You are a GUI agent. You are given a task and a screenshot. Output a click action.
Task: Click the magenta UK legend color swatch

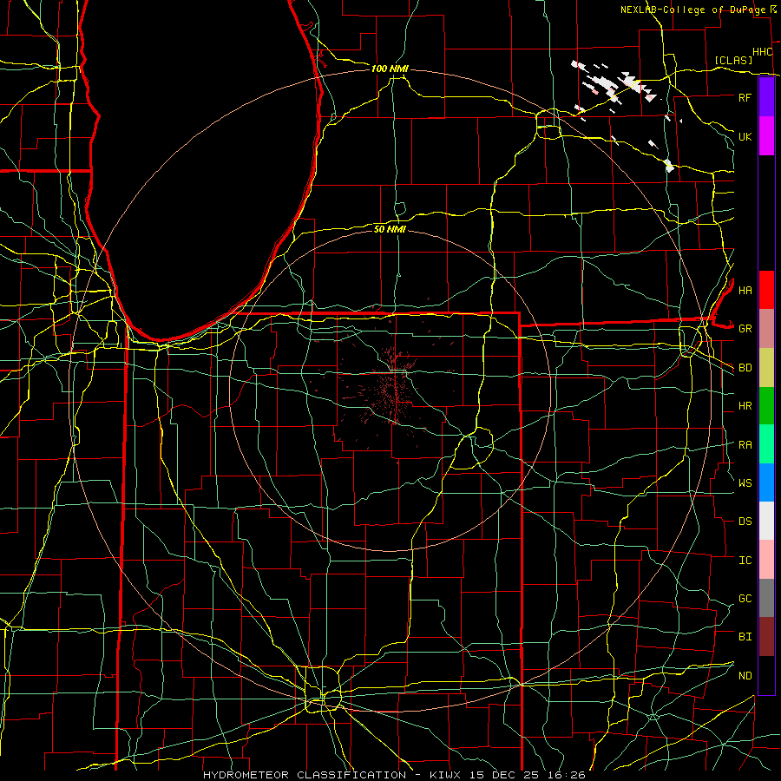coord(766,136)
